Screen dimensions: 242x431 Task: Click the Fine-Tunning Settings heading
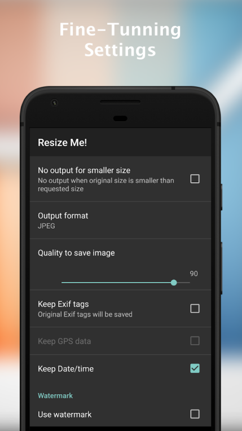click(121, 39)
